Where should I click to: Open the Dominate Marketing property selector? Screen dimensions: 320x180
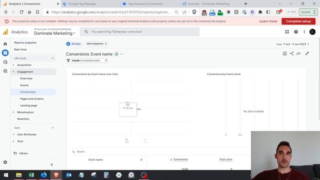pos(54,33)
